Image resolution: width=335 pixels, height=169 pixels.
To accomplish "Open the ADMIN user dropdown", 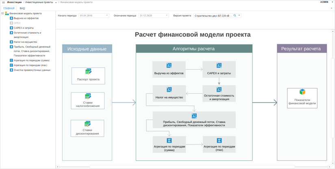I will coord(333,2).
